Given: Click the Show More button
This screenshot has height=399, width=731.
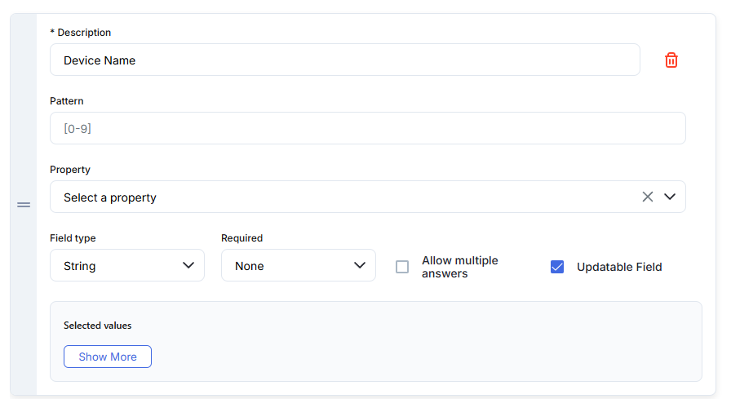Looking at the screenshot, I should 108,357.
